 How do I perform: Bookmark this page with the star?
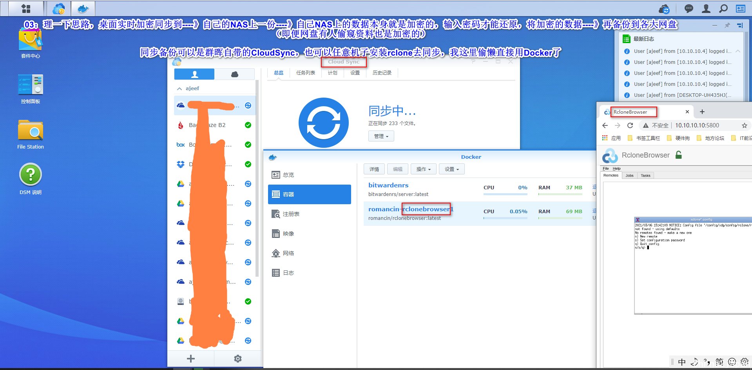pos(745,125)
